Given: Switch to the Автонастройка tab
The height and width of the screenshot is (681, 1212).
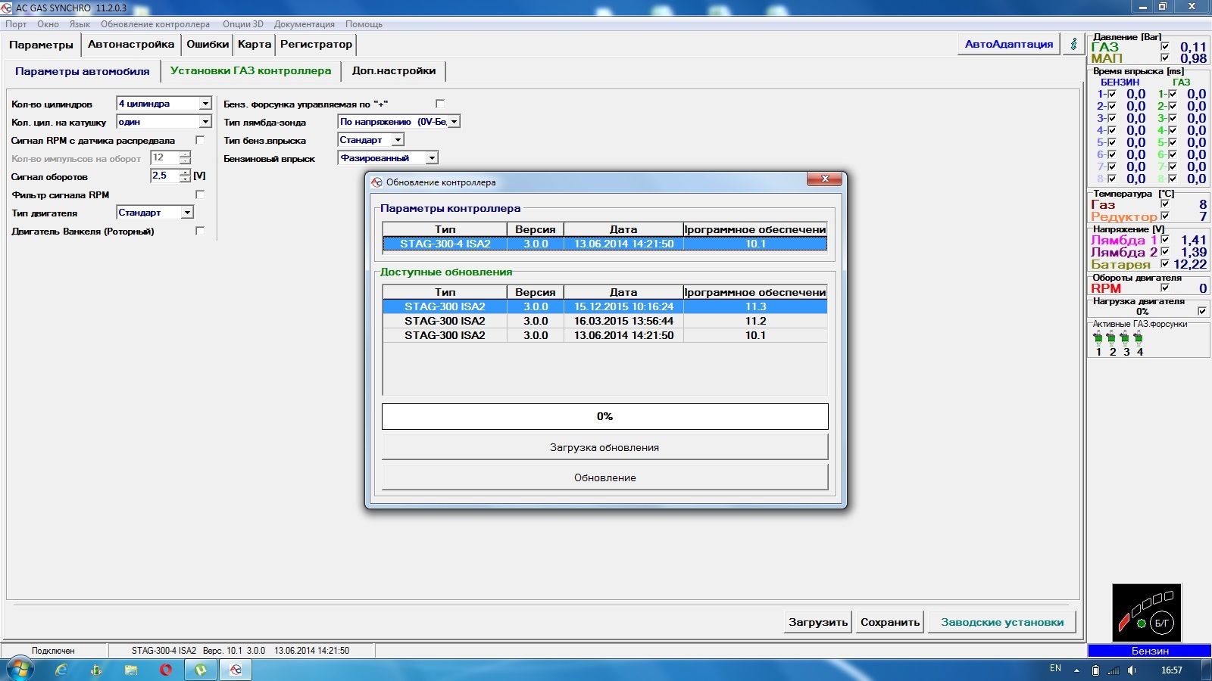Looking at the screenshot, I should coord(131,44).
